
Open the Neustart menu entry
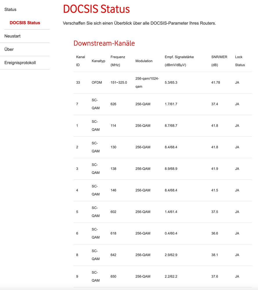click(12, 36)
